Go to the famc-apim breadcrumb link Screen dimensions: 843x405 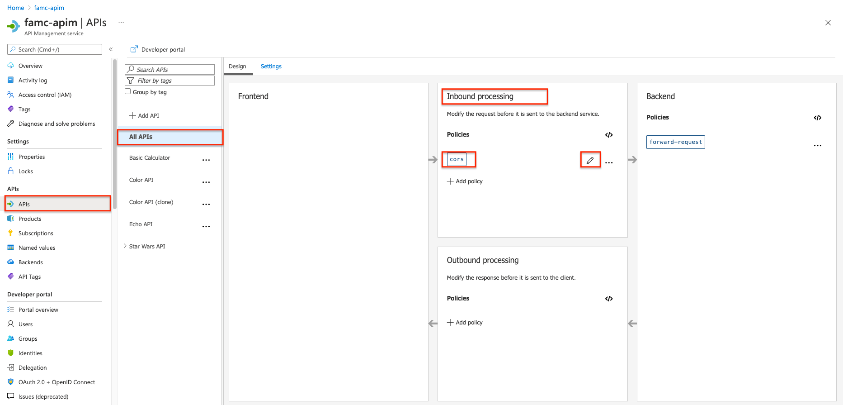[49, 8]
